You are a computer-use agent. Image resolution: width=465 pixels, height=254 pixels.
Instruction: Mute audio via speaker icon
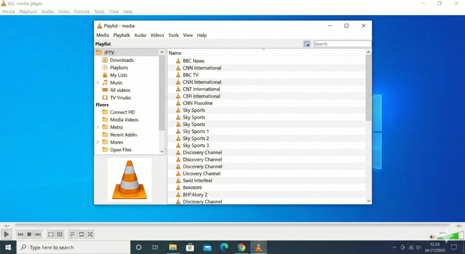click(432, 236)
